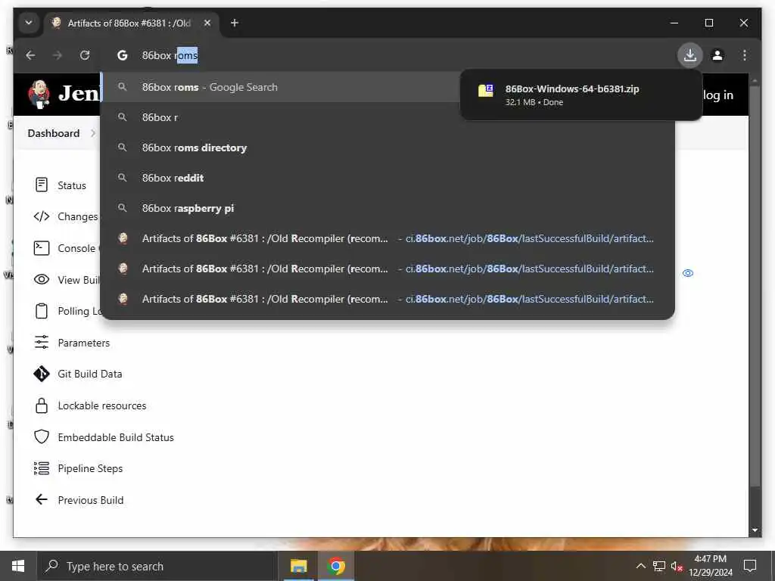Screen dimensions: 775x581
Task: Open the Windows Start menu
Action: [x=18, y=566]
